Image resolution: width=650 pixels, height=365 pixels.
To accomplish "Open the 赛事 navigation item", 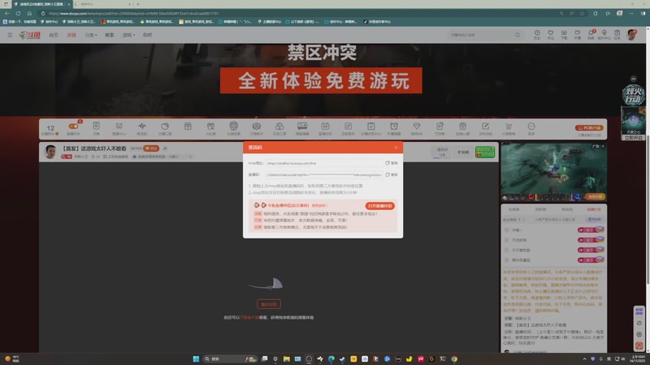I will (x=110, y=35).
